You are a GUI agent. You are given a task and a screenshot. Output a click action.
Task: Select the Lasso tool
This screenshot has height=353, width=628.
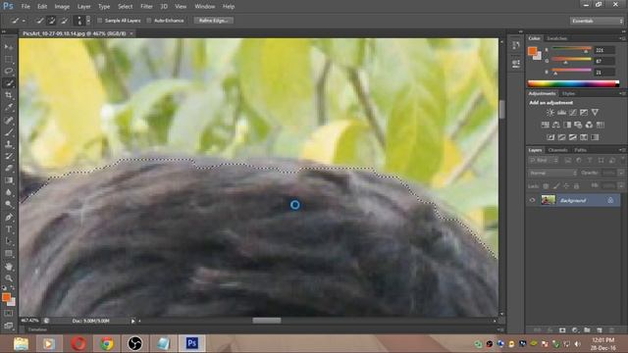(x=9, y=72)
